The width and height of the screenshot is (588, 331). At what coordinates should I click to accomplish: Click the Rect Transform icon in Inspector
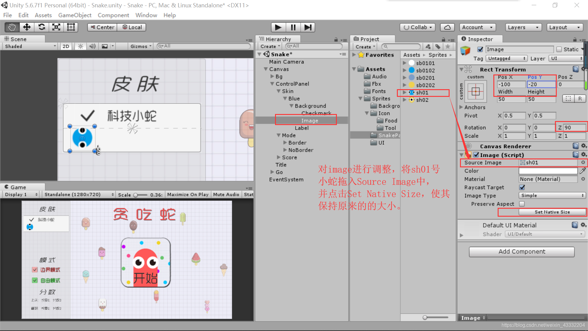468,69
